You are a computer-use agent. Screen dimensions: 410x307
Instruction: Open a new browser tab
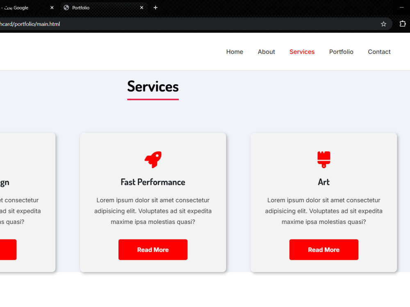(x=155, y=7)
